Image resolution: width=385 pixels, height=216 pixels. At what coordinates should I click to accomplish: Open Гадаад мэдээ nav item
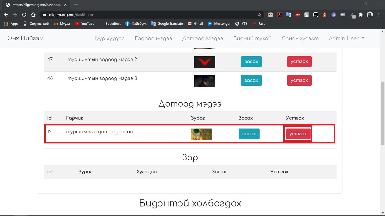tap(153, 39)
